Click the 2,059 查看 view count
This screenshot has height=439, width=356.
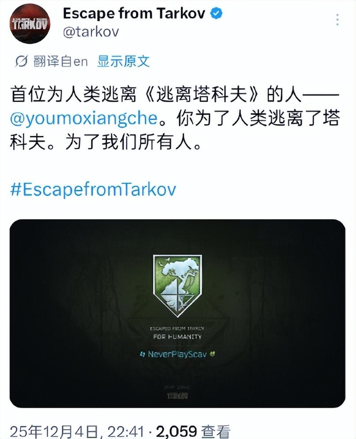[x=193, y=431]
